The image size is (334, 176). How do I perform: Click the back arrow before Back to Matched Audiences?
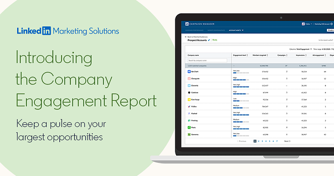pos(186,37)
